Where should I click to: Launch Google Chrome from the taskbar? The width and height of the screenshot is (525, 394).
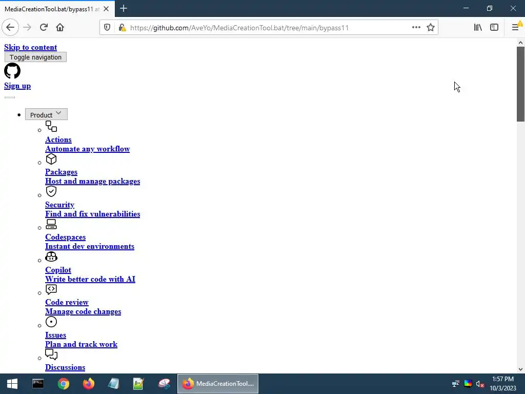tap(63, 384)
